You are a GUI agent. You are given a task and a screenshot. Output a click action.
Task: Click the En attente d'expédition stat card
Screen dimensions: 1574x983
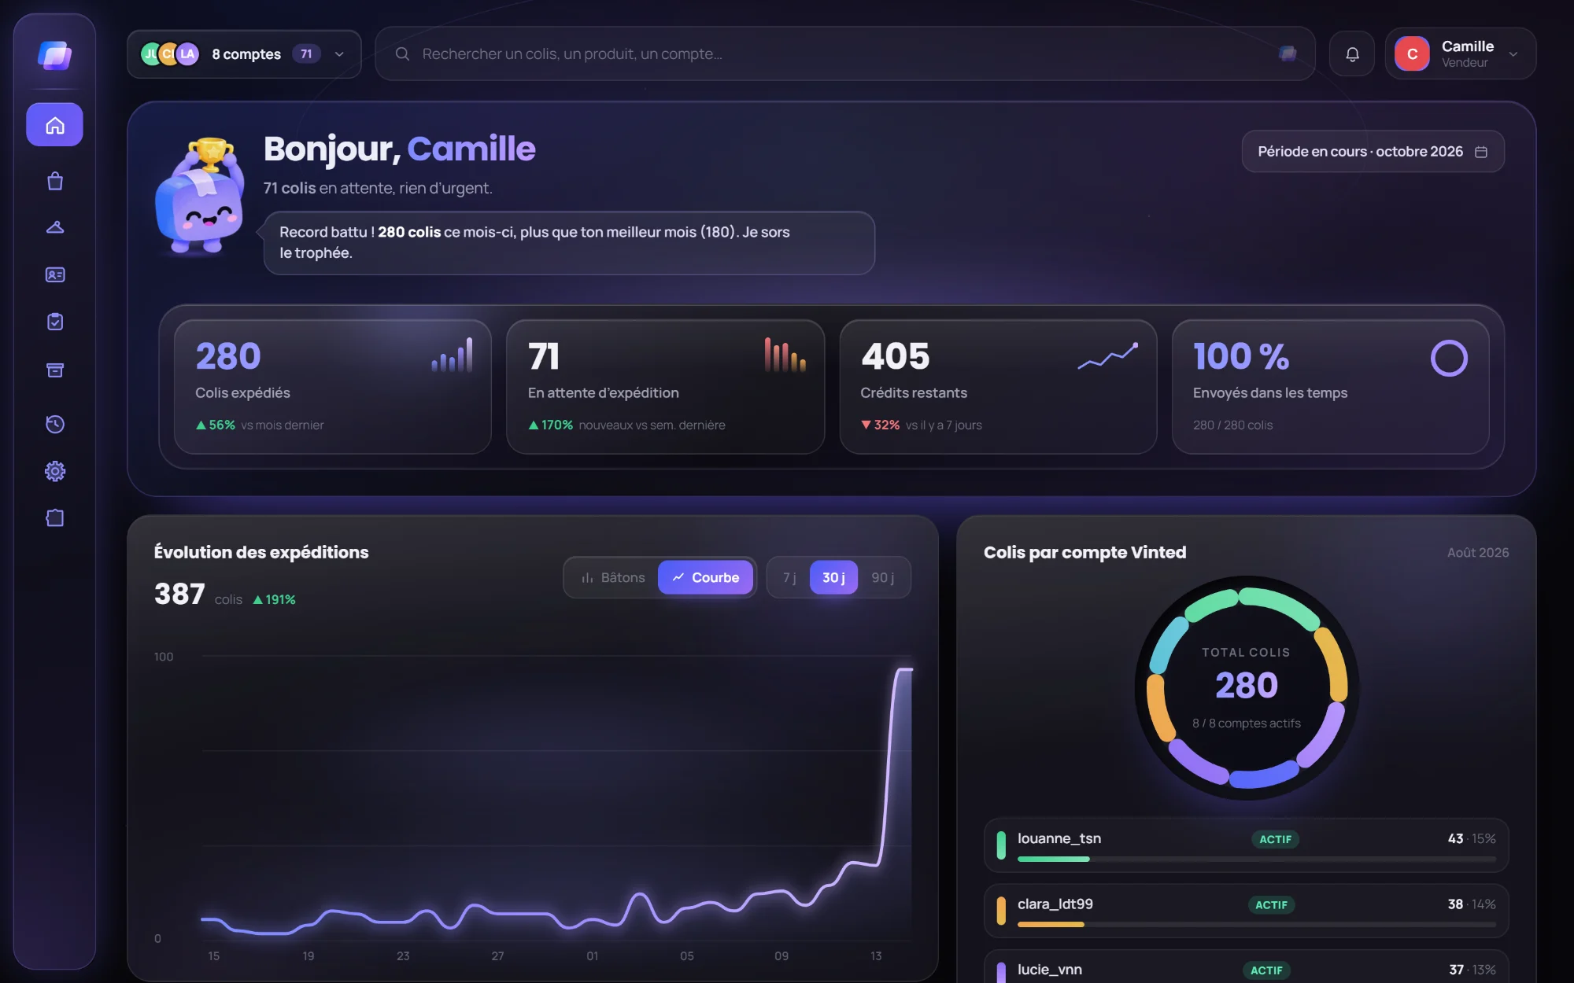[665, 387]
